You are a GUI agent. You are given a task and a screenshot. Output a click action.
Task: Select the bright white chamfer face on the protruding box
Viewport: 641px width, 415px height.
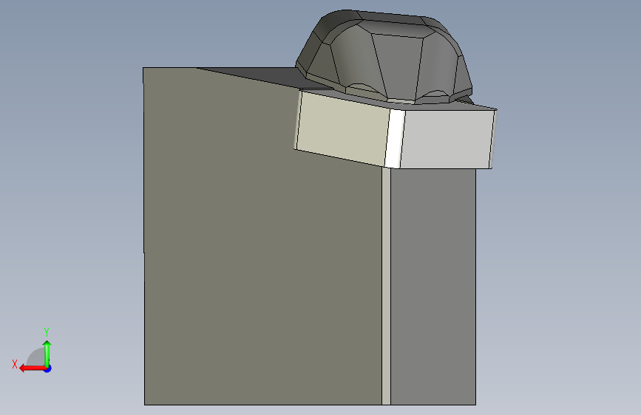[x=395, y=139]
